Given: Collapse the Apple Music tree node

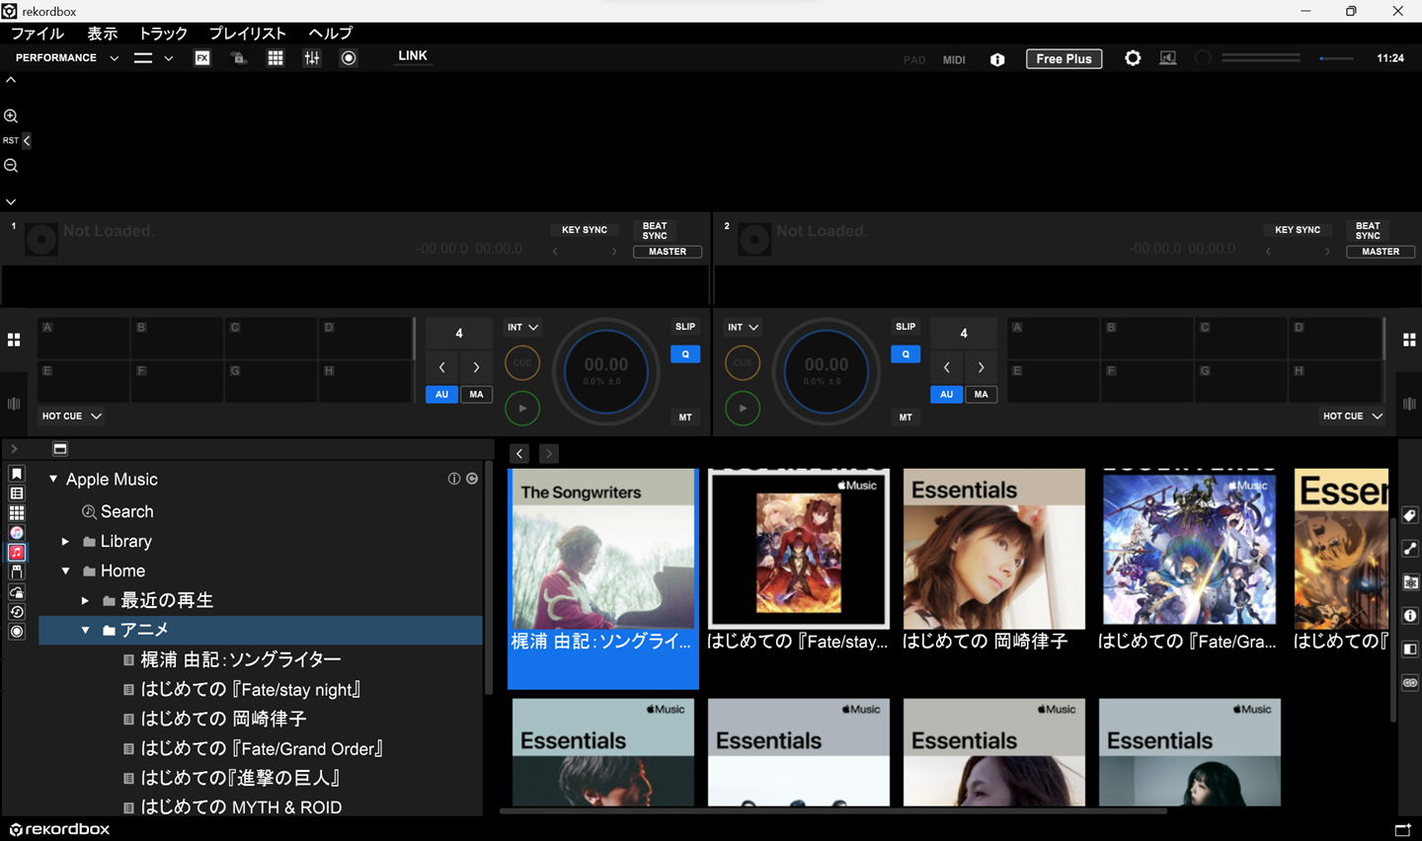Looking at the screenshot, I should pyautogui.click(x=53, y=479).
